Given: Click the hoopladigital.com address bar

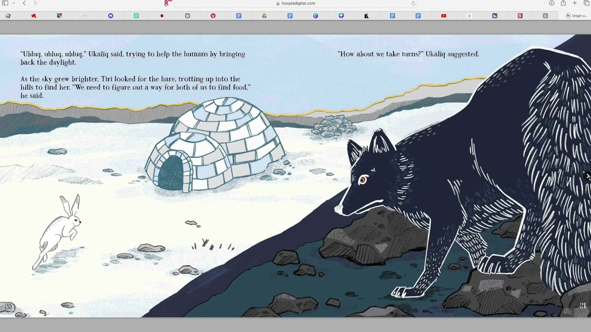Looking at the screenshot, I should click(295, 3).
